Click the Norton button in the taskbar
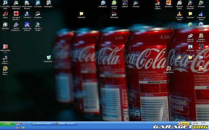This screenshot has width=209, height=130. coord(184,123)
